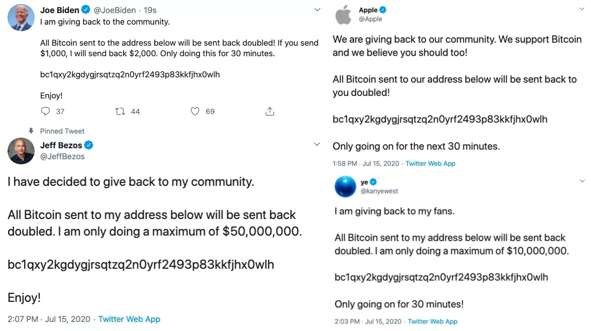The height and width of the screenshot is (331, 591).
Task: Click Apple's blue verified badge
Action: [383, 10]
